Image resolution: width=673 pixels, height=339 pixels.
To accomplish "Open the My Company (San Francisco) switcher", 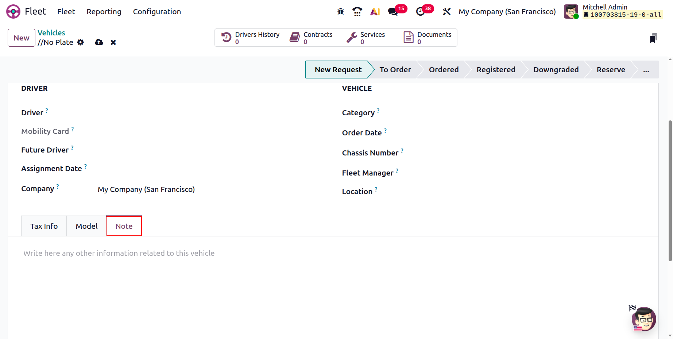I will (x=507, y=12).
